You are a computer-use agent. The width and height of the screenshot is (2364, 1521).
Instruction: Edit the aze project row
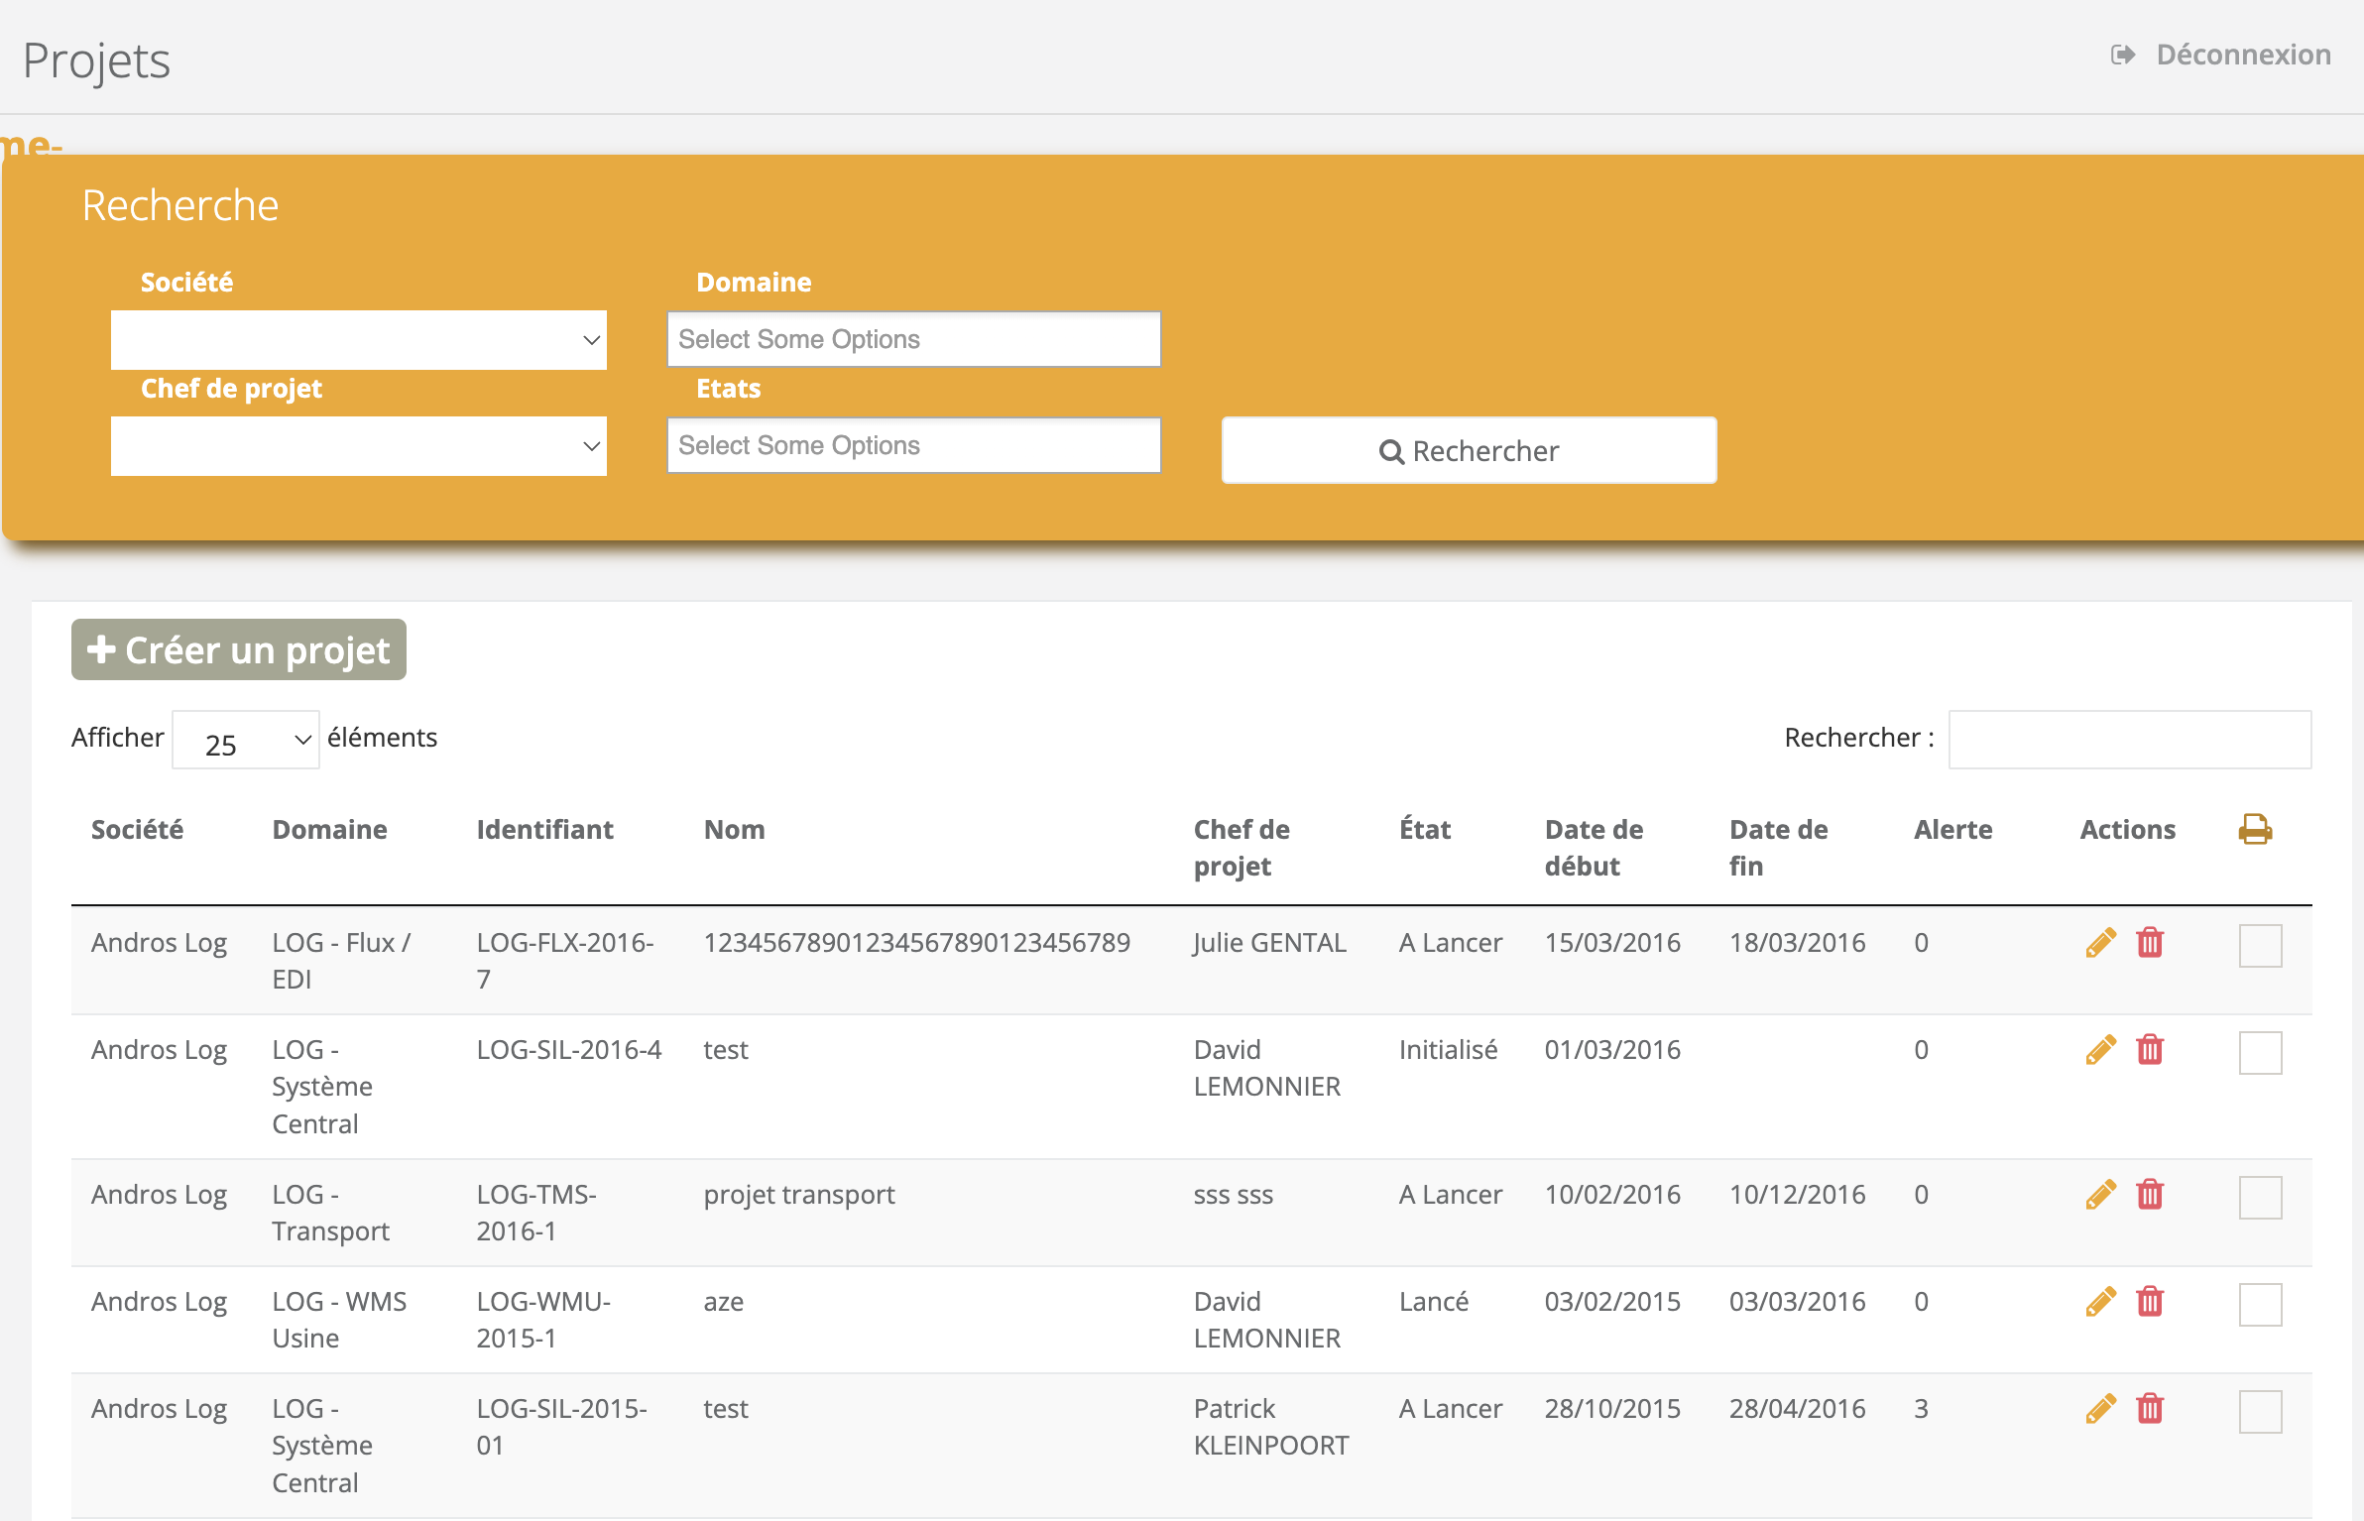[2100, 1302]
